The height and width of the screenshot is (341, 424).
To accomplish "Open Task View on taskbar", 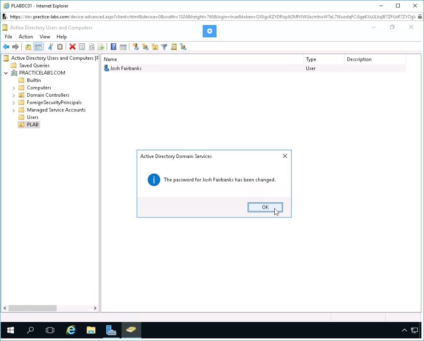I will 50,330.
